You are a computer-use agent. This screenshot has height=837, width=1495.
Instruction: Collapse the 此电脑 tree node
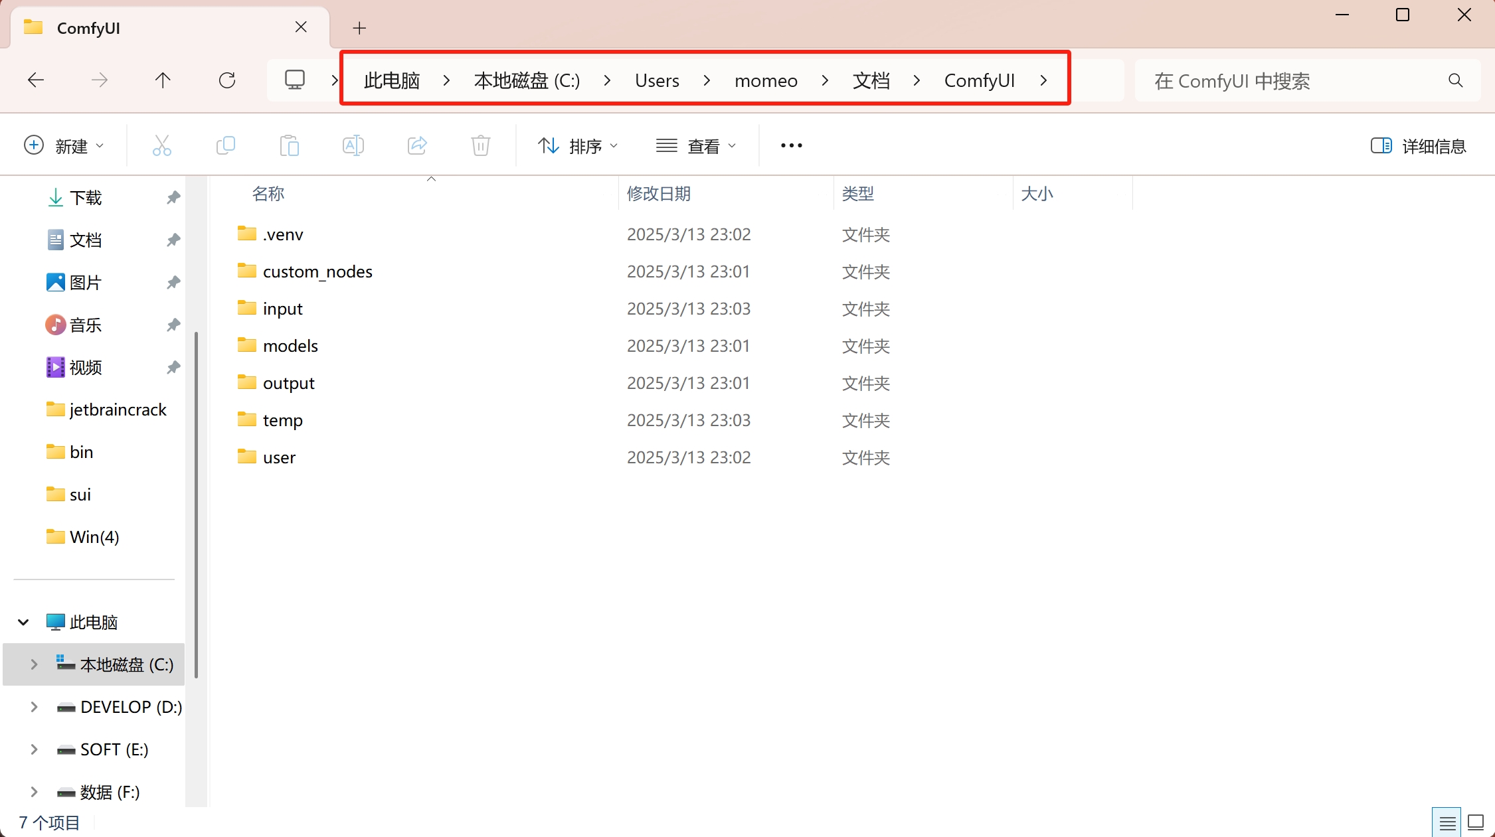tap(23, 622)
